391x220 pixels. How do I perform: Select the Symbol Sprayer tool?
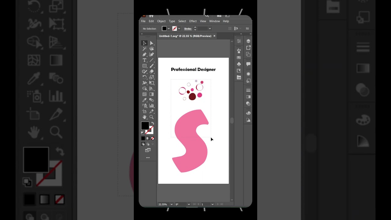pos(144,106)
